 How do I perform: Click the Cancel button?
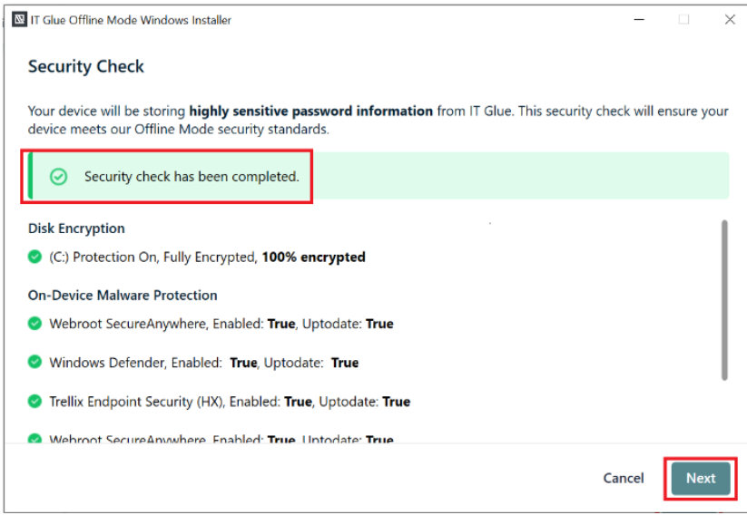pyautogui.click(x=624, y=478)
